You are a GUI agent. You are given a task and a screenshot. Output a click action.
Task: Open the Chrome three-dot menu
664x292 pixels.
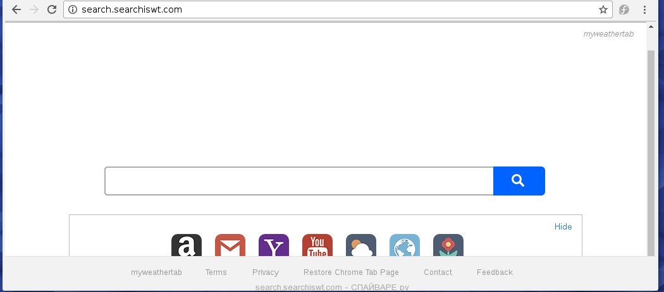click(644, 9)
